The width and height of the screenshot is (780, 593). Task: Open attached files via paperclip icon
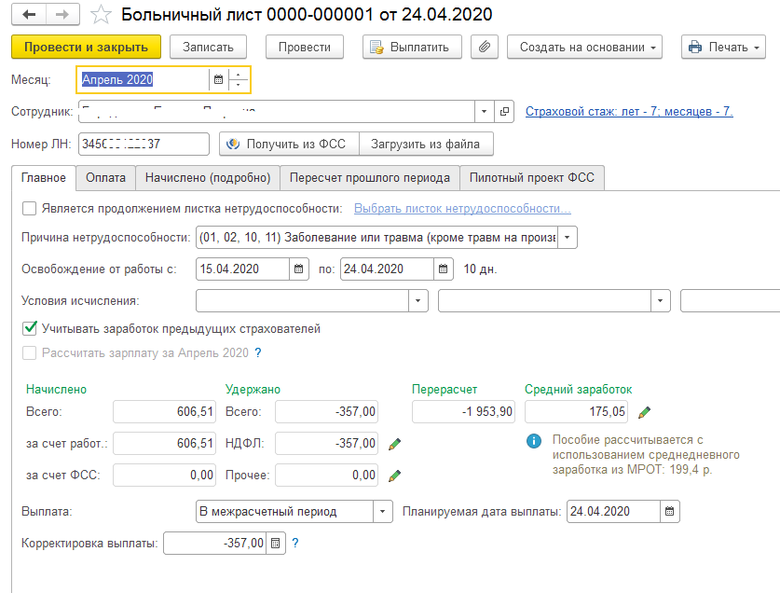pos(484,47)
